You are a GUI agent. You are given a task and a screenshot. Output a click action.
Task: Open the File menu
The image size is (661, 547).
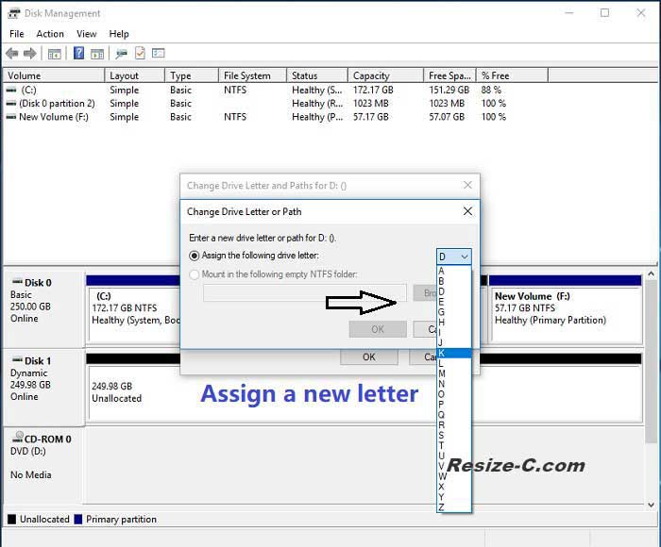(x=17, y=34)
